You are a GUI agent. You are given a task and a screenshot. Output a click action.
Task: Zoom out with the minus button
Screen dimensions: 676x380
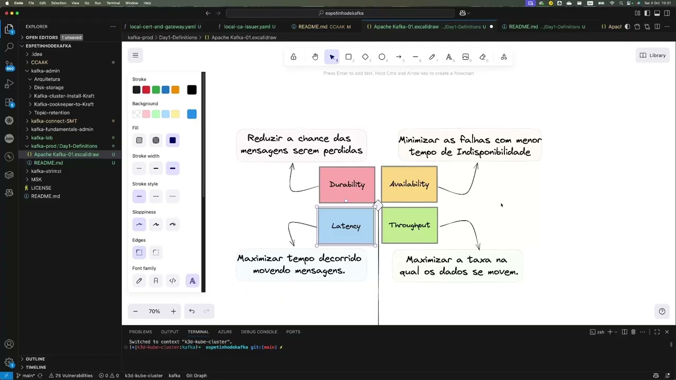[x=135, y=311]
